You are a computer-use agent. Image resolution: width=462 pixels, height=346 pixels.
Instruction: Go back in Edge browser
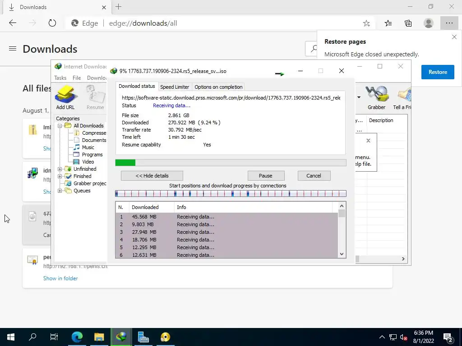click(x=13, y=23)
